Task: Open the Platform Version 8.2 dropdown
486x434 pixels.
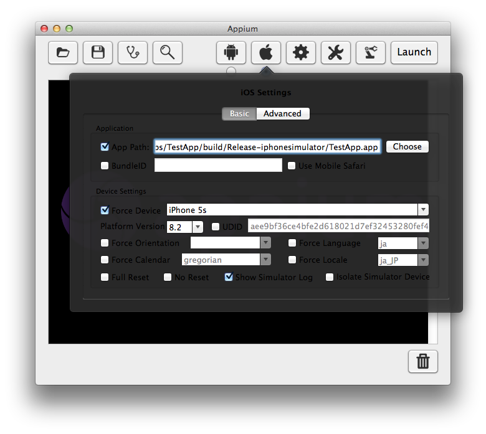Action: (198, 227)
